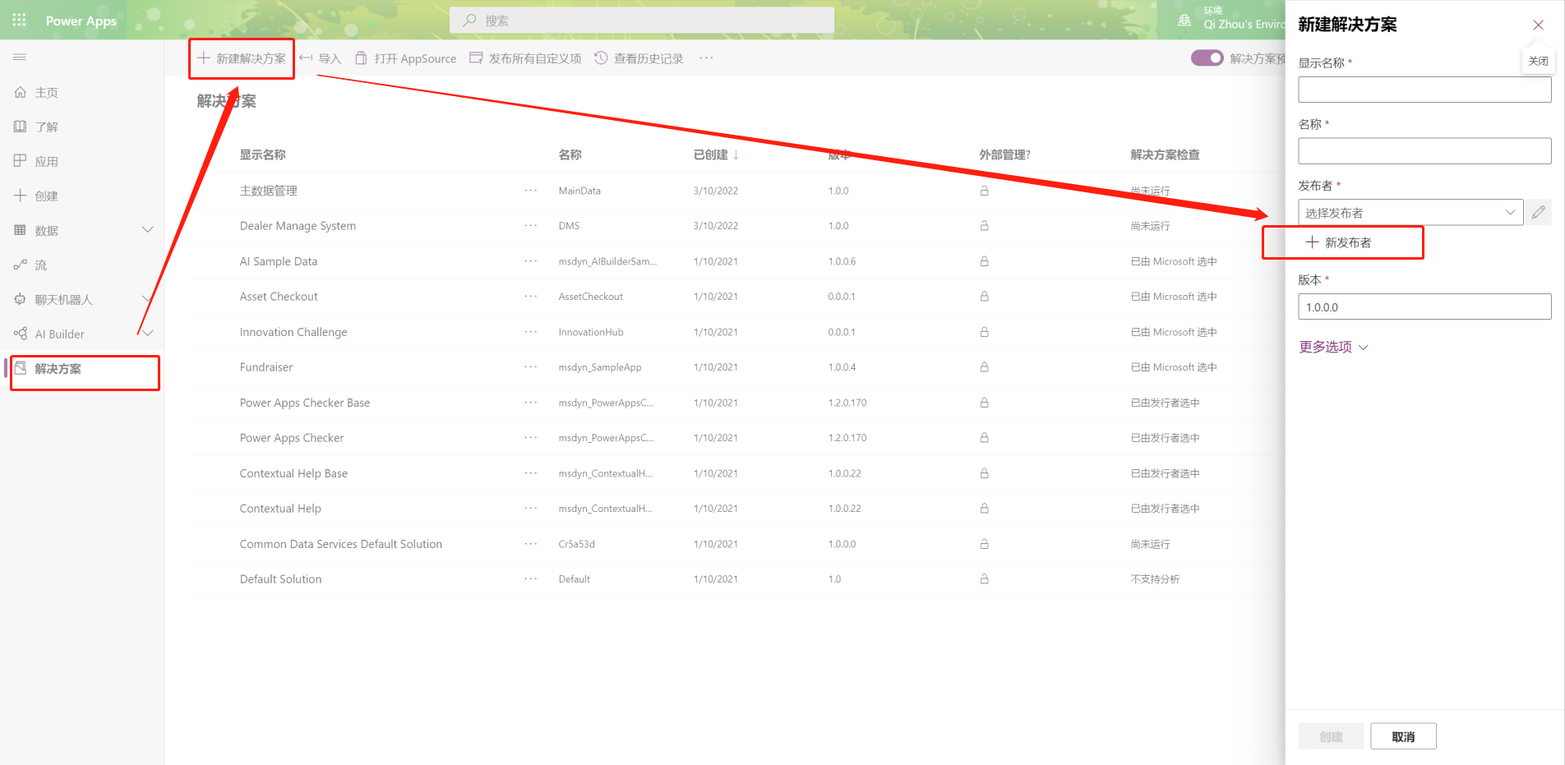Open more options for Fundraiser
Image resolution: width=1565 pixels, height=765 pixels.
pos(531,367)
